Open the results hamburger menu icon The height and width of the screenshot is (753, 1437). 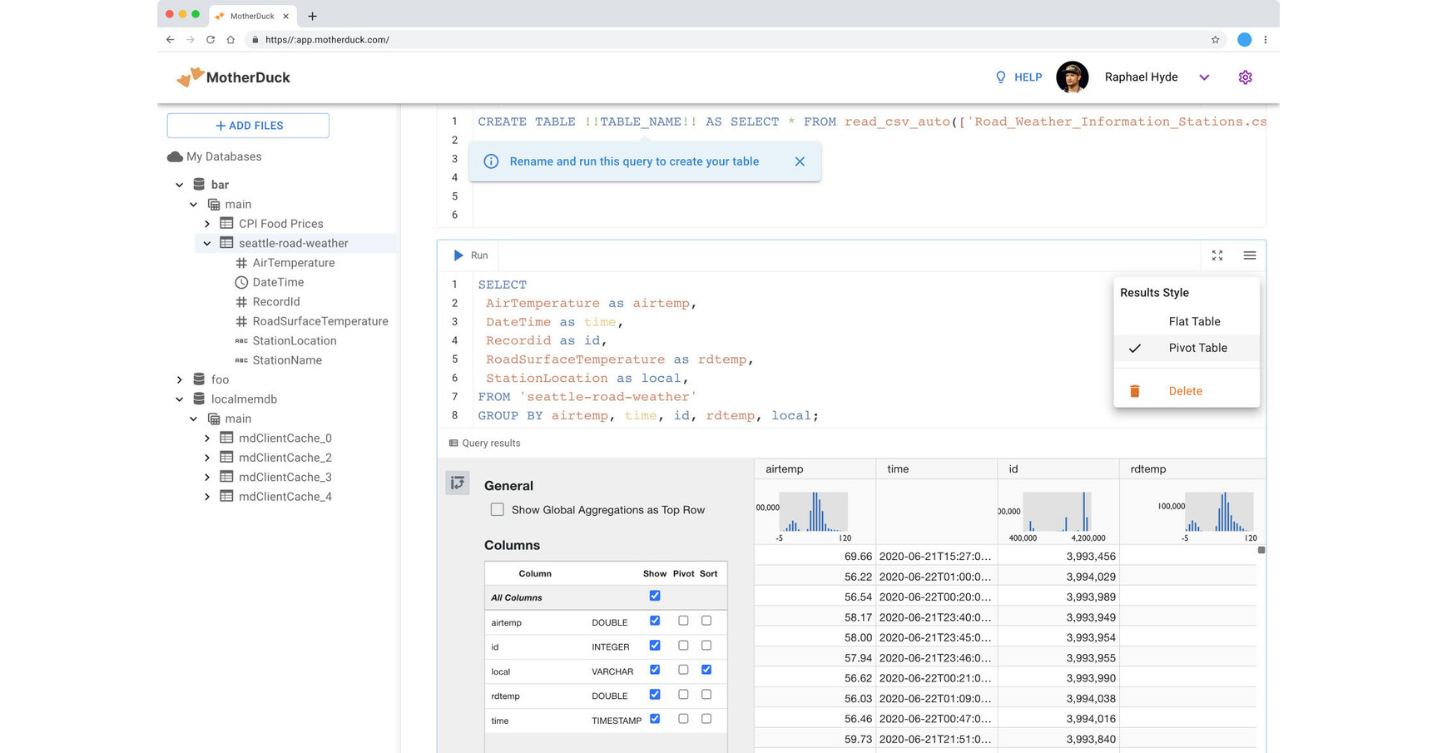[x=1249, y=255]
